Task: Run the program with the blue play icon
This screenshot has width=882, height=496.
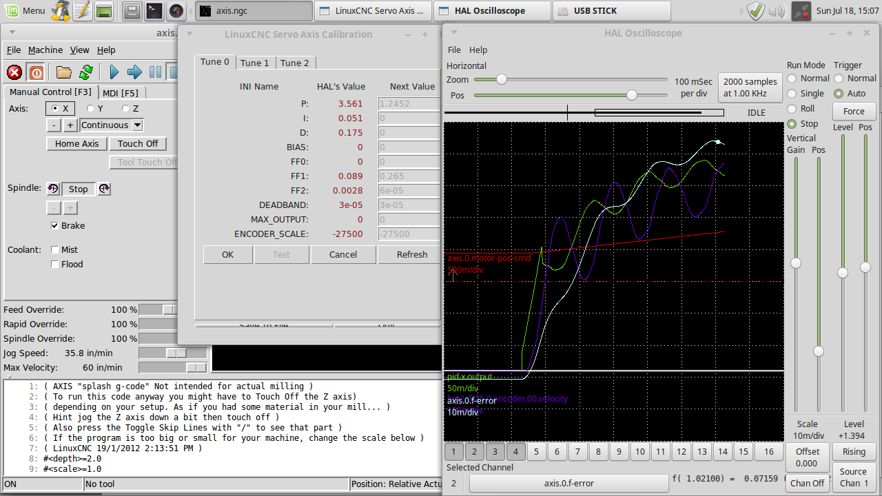Action: point(114,72)
